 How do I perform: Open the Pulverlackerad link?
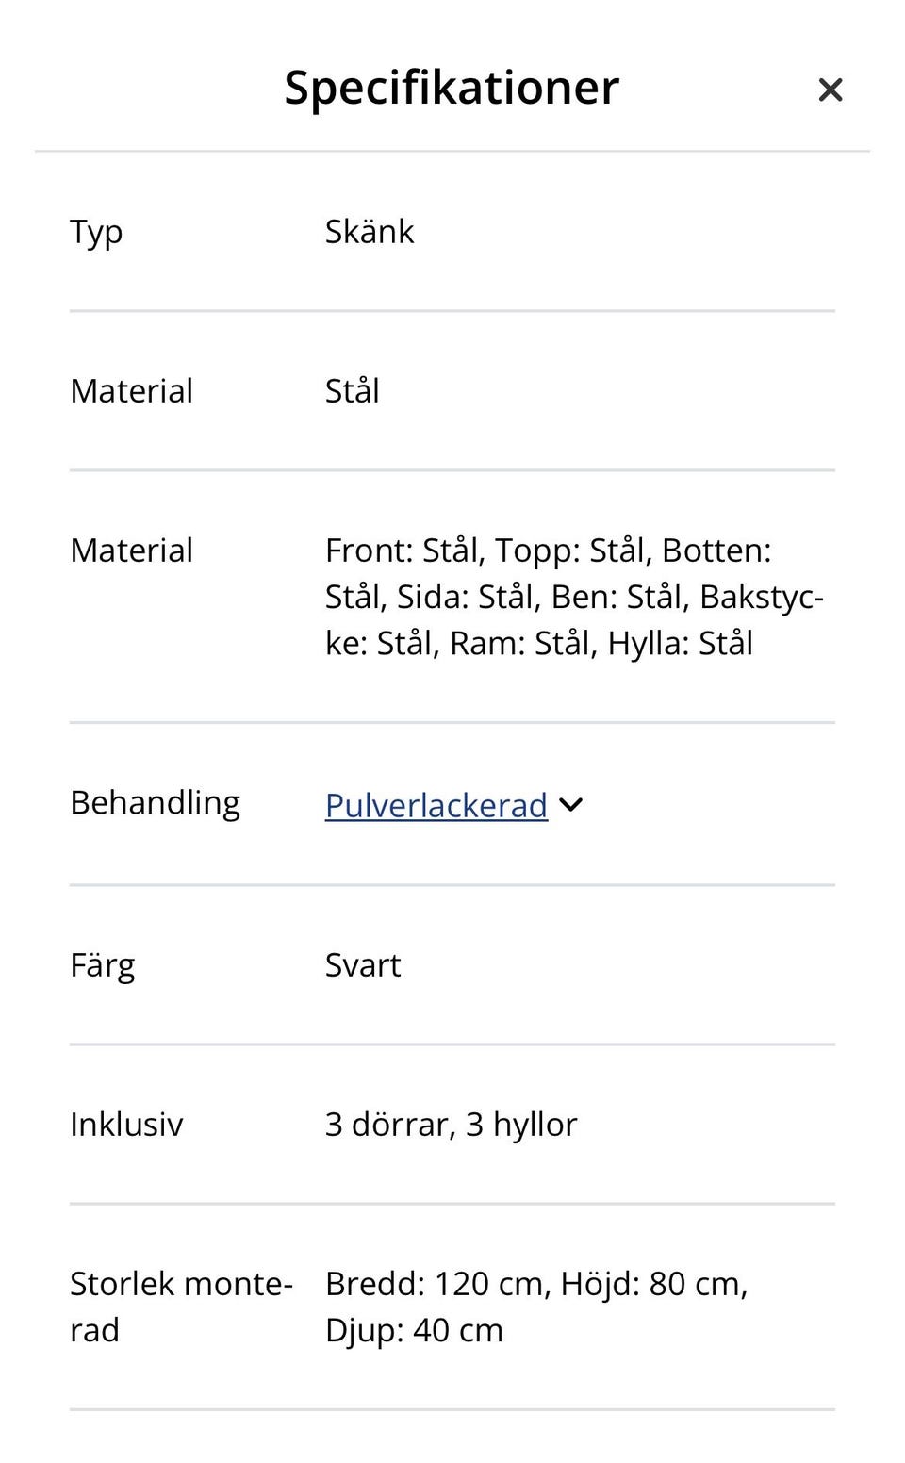tap(436, 805)
